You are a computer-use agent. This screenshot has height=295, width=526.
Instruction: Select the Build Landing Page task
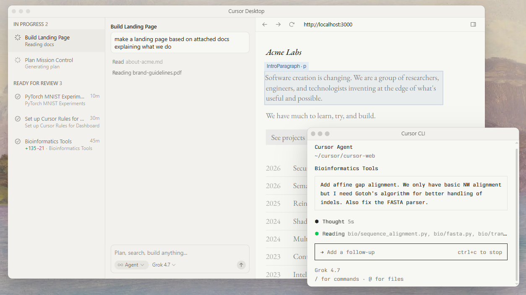tap(56, 41)
